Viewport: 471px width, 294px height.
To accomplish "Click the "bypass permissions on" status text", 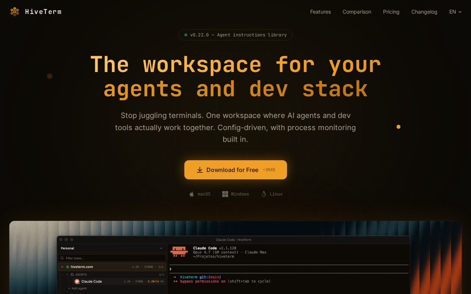I will (x=203, y=282).
